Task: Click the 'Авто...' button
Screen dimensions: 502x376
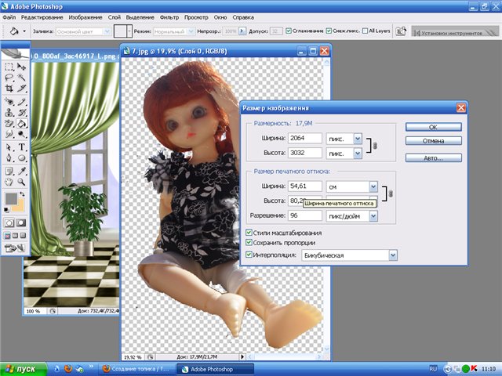Action: click(433, 157)
